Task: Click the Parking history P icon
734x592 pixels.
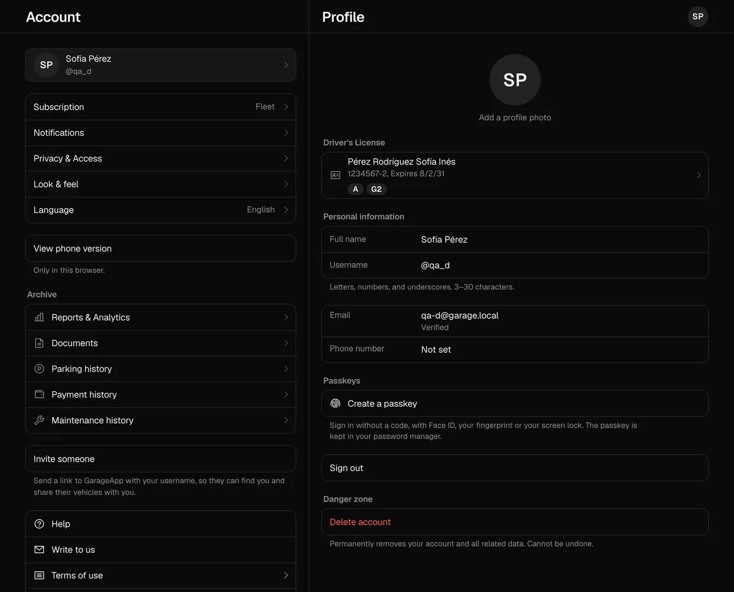Action: pyautogui.click(x=39, y=369)
